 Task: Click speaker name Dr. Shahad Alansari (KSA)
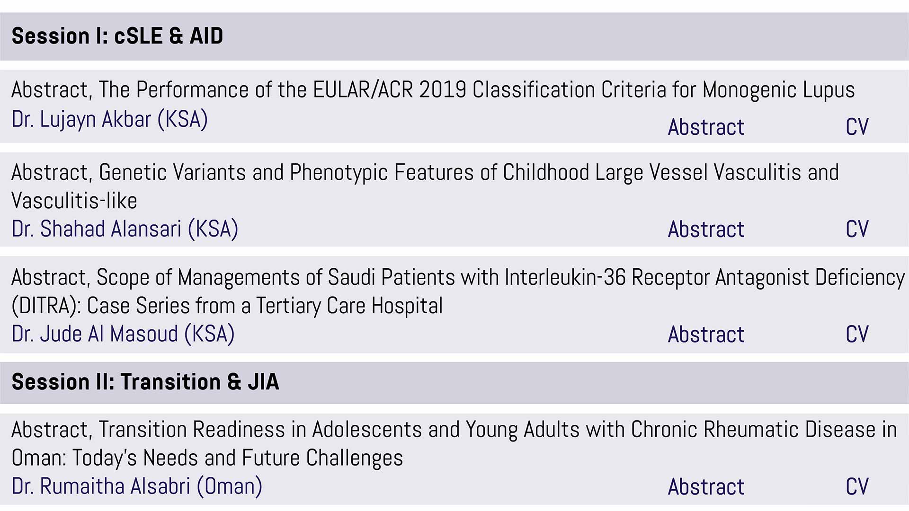tap(125, 229)
